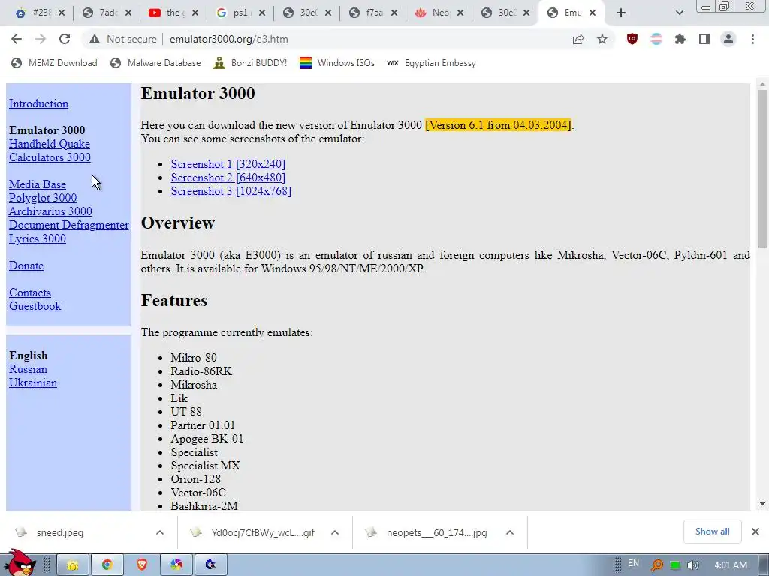769x576 pixels.
Task: Click the forward navigation arrow
Action: point(41,39)
